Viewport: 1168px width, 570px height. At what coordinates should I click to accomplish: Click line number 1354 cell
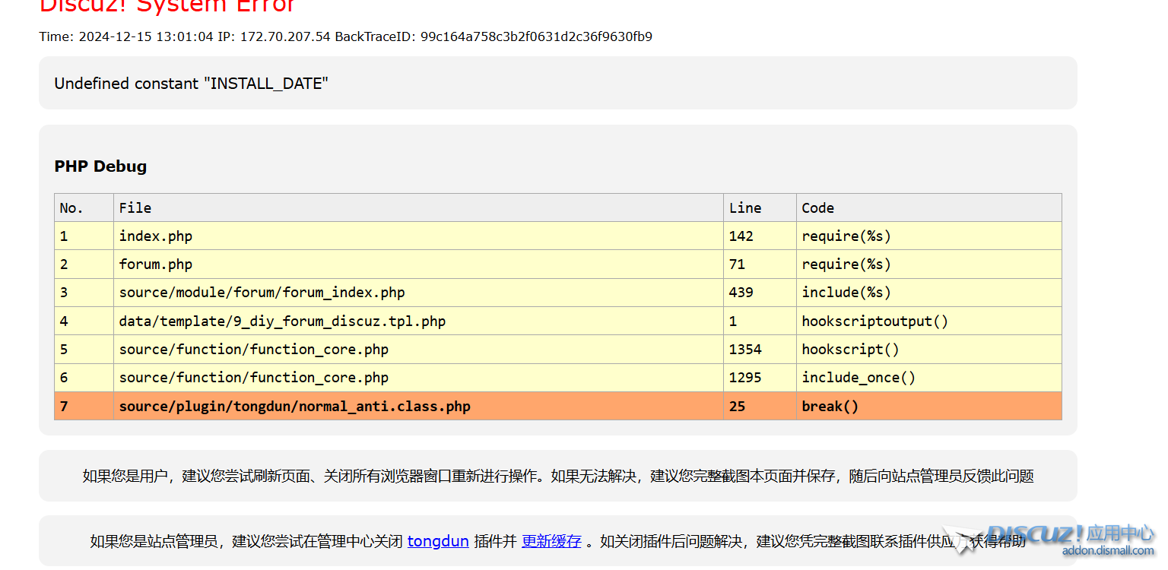[744, 350]
